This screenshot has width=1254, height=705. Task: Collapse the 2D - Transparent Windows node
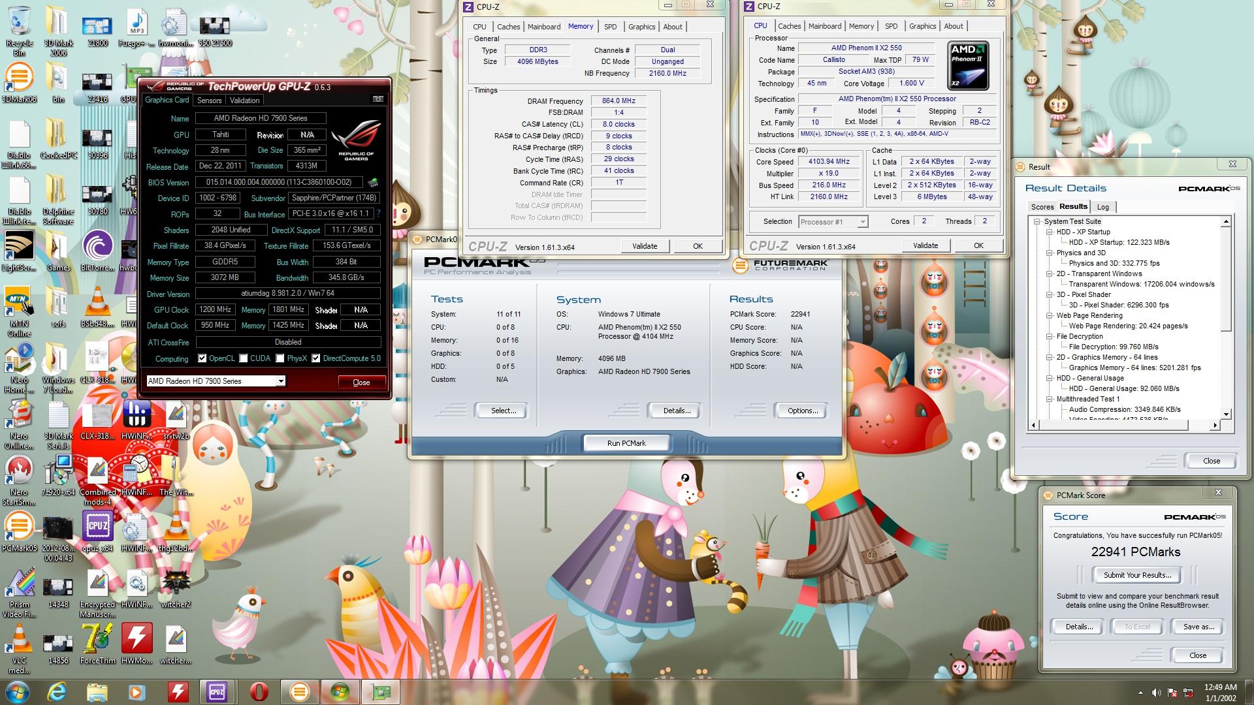click(x=1050, y=274)
